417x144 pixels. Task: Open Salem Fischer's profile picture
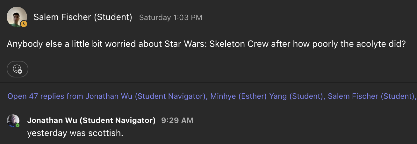[x=16, y=16]
